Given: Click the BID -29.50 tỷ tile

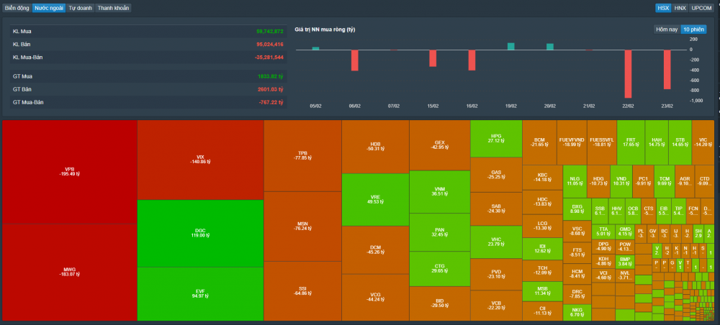Looking at the screenshot, I should click(439, 303).
